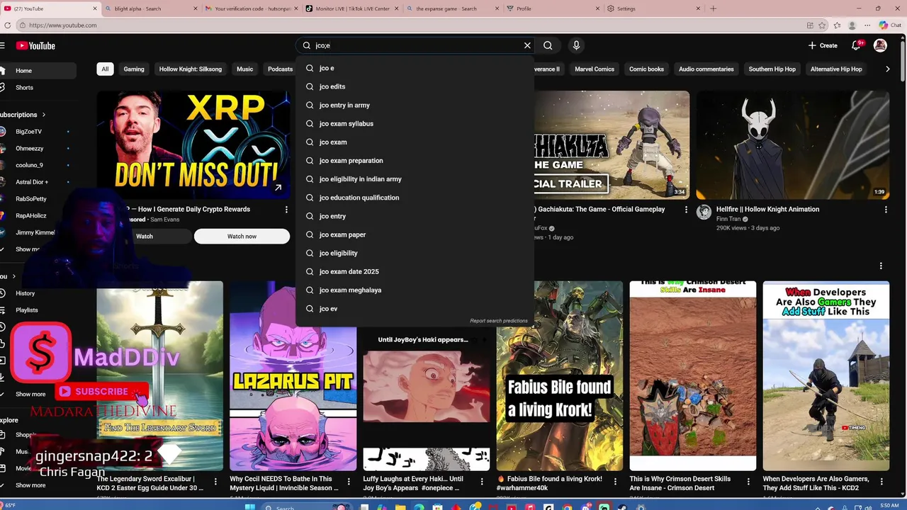Viewport: 907px width, 510px height.
Task: Select Hollow Knight: Silksong chip
Action: pos(191,69)
